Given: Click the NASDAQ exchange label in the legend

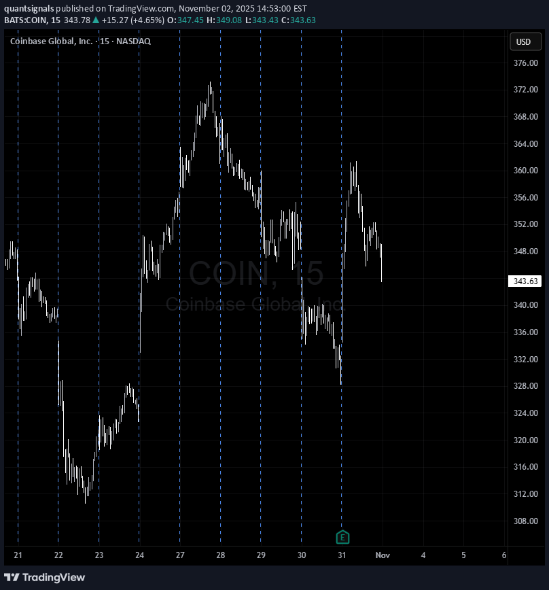Looking at the screenshot, I should 132,41.
